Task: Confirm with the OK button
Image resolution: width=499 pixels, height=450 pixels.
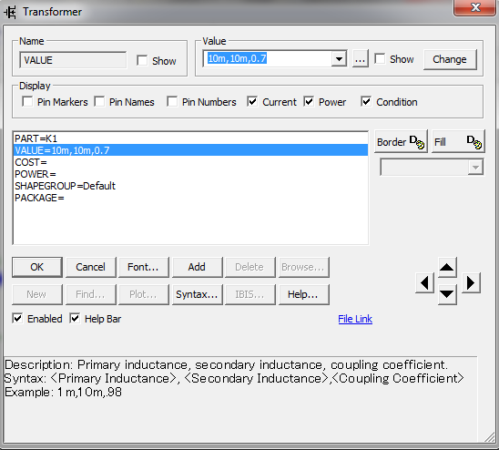Action: 37,267
